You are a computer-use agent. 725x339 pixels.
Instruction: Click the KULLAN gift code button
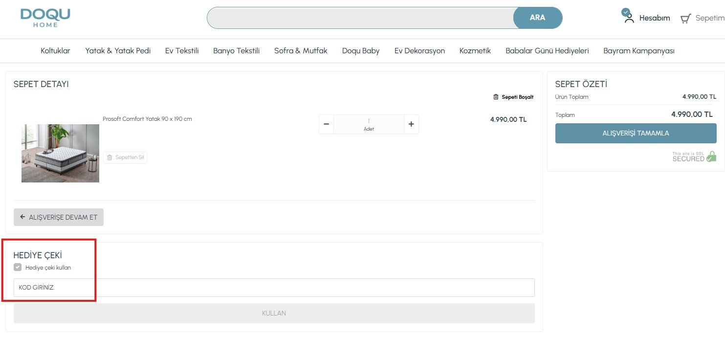point(274,313)
